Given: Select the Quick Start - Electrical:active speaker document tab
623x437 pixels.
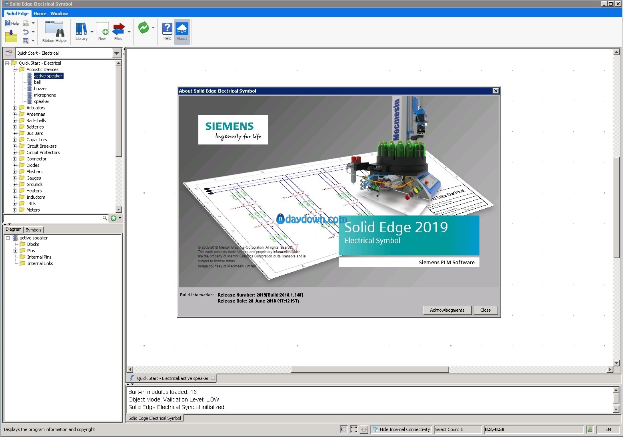Looking at the screenshot, I should (172, 378).
